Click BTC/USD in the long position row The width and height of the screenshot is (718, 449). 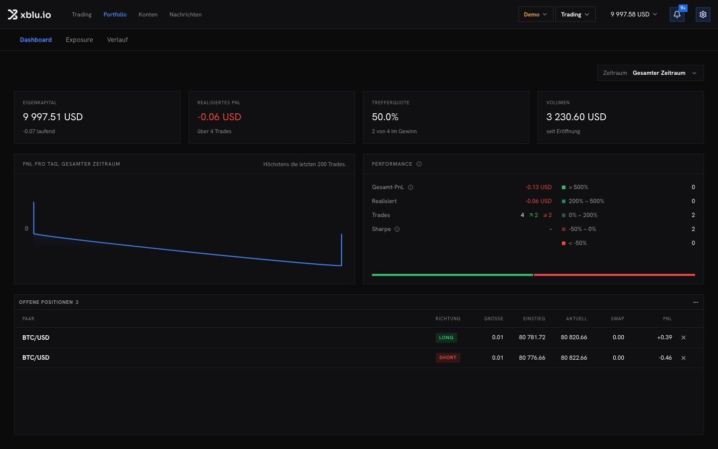point(36,338)
